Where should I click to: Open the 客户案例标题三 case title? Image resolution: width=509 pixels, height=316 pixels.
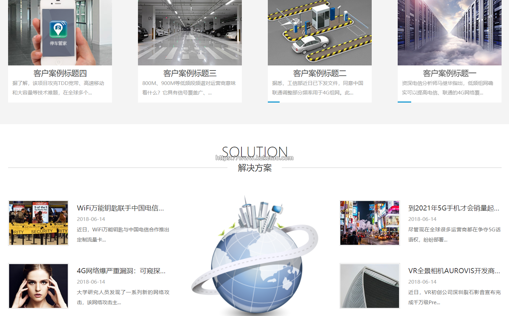click(190, 73)
